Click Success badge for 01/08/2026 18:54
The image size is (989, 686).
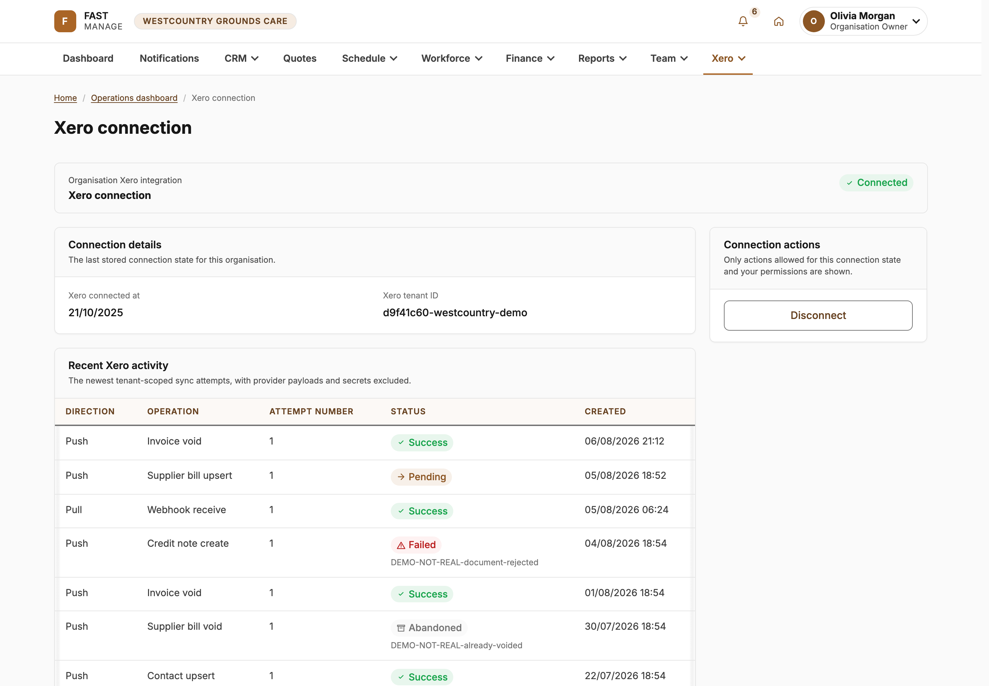point(422,594)
